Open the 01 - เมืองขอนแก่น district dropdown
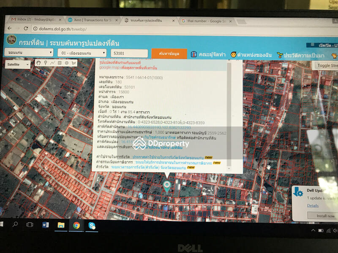338x253 pixels. [82, 53]
